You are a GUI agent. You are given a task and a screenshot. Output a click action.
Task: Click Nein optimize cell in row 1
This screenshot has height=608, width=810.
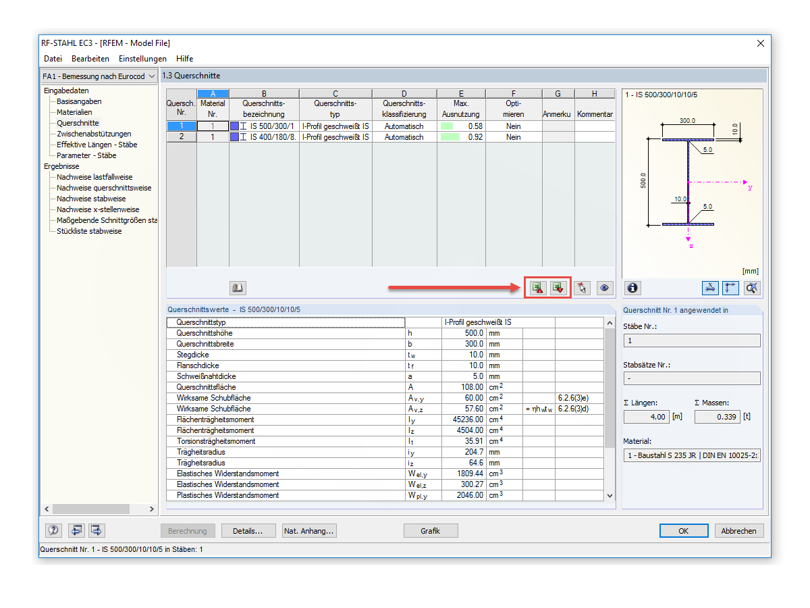(x=514, y=126)
